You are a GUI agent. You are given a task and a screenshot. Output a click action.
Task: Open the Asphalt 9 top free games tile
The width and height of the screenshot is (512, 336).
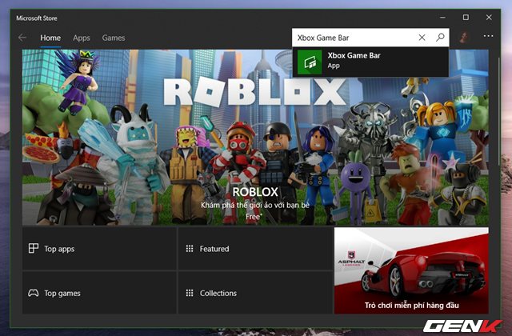tap(411, 271)
